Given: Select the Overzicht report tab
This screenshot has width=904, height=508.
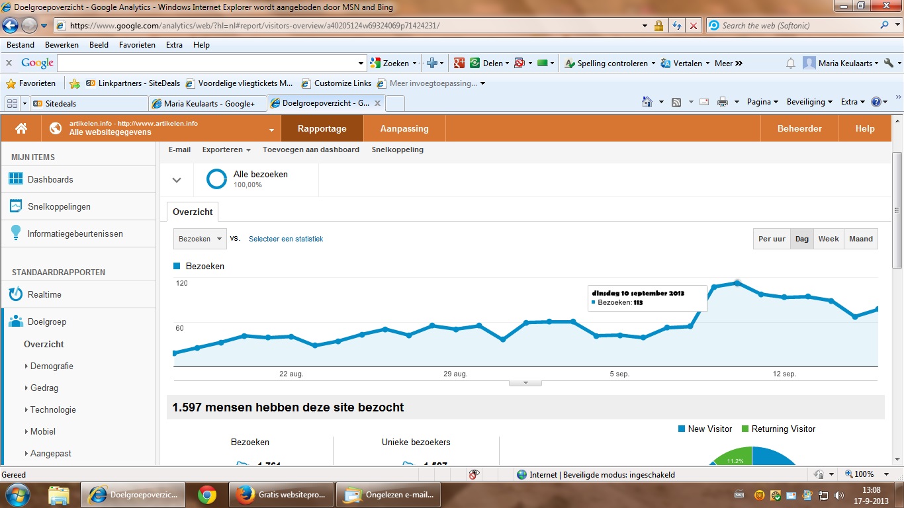Looking at the screenshot, I should (x=193, y=212).
